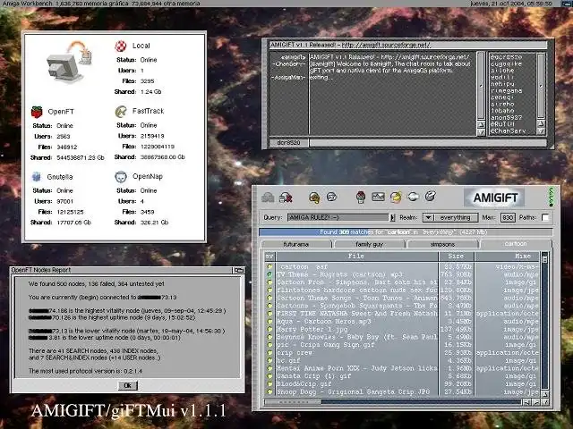Click the dcr8520 nickname button in chat window
Image resolution: width=573 pixels, height=429 pixels.
click(288, 143)
